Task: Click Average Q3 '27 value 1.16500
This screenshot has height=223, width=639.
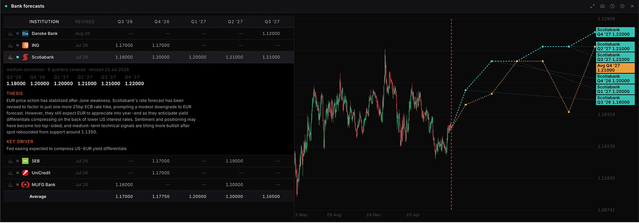Action: click(x=271, y=197)
